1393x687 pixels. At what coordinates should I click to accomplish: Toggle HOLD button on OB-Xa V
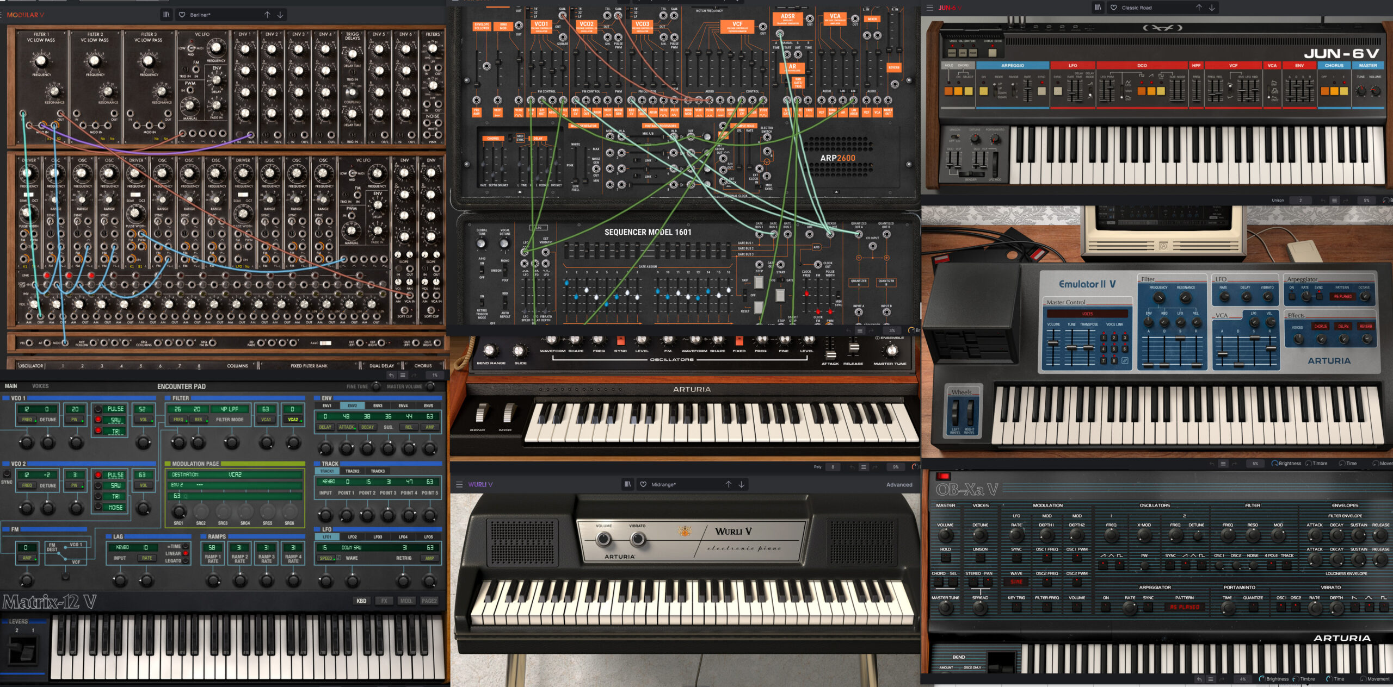pyautogui.click(x=945, y=558)
